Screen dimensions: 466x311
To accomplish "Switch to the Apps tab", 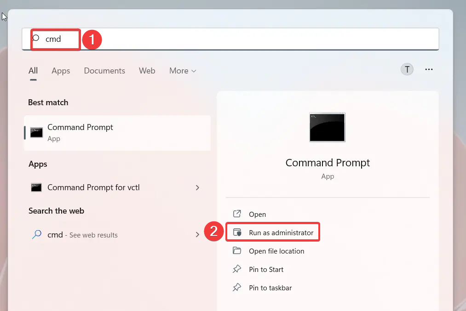I will click(60, 70).
